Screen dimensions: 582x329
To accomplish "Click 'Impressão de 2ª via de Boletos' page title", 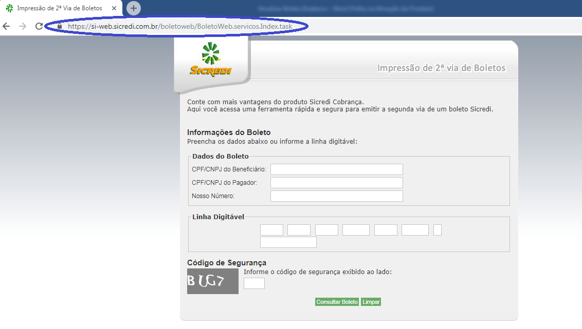I will pos(442,68).
